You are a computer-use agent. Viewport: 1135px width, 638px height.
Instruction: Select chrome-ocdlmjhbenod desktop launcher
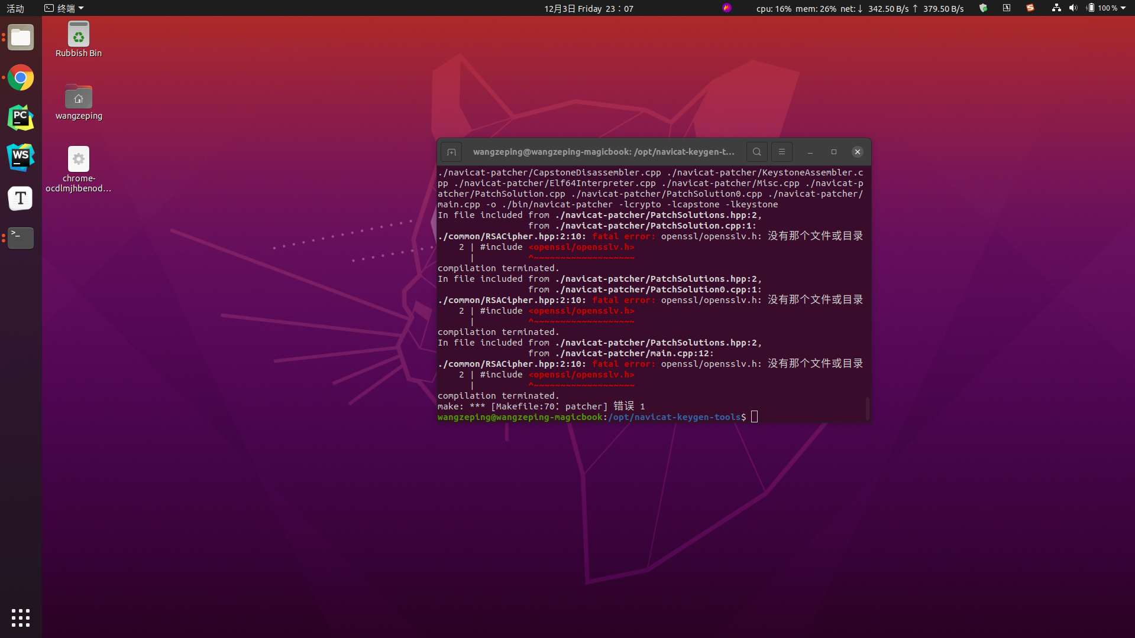pyautogui.click(x=79, y=170)
